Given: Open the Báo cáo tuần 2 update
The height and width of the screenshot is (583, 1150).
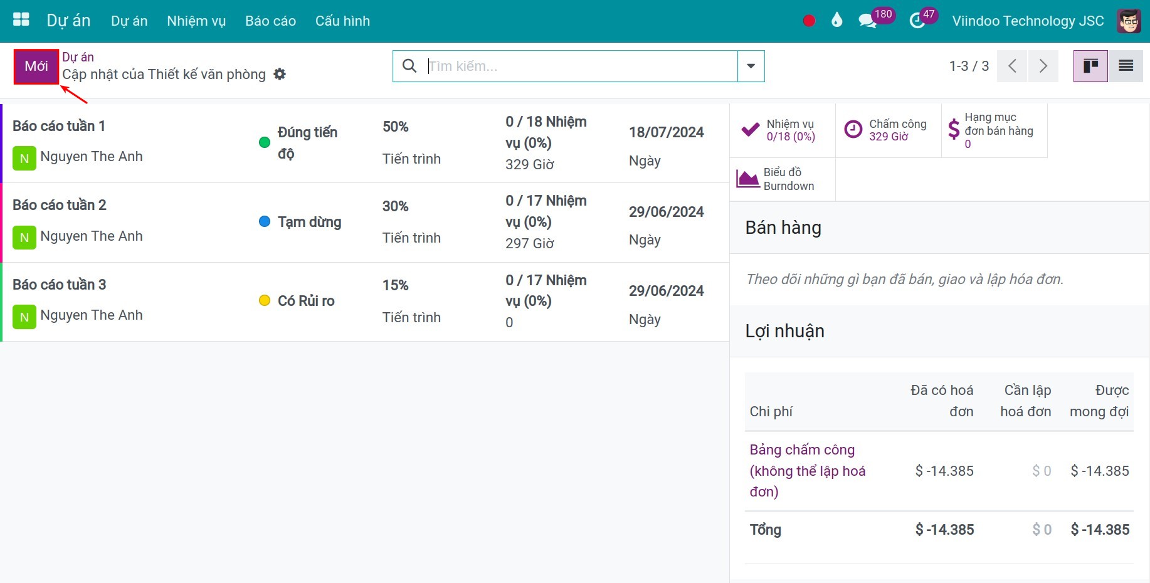Looking at the screenshot, I should coord(60,205).
